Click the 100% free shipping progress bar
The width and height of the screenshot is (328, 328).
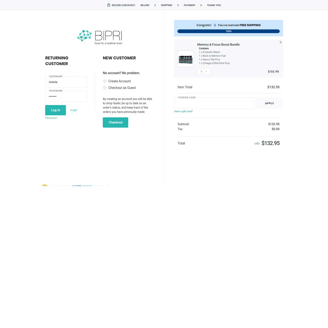(229, 31)
